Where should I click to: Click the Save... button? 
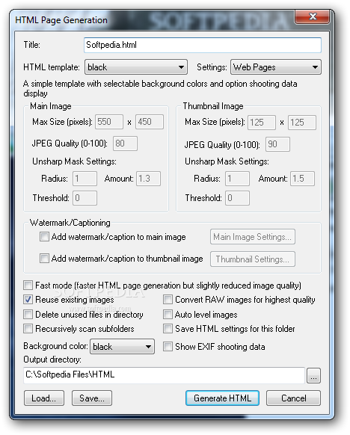tap(92, 398)
